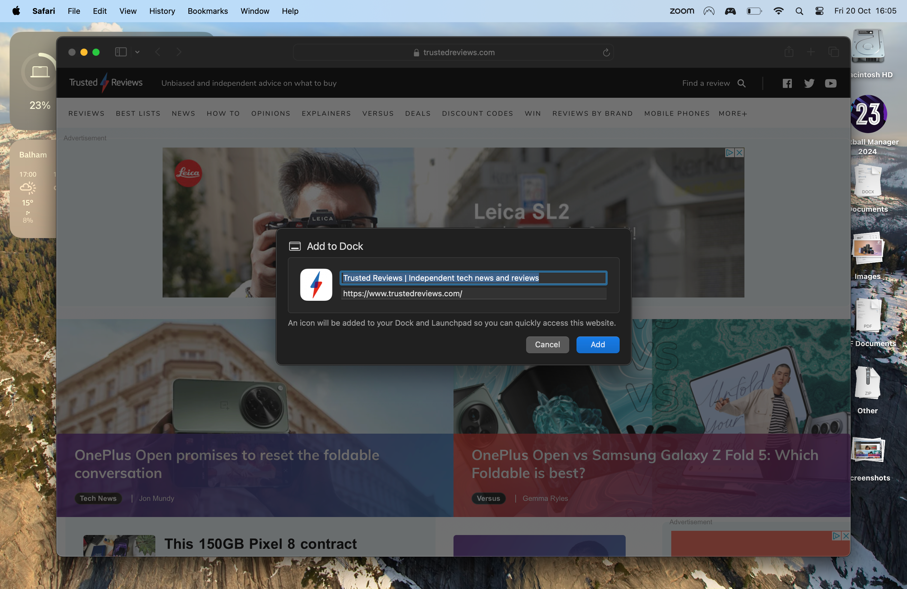Image resolution: width=907 pixels, height=589 pixels.
Task: Click the Versus tag
Action: point(488,498)
